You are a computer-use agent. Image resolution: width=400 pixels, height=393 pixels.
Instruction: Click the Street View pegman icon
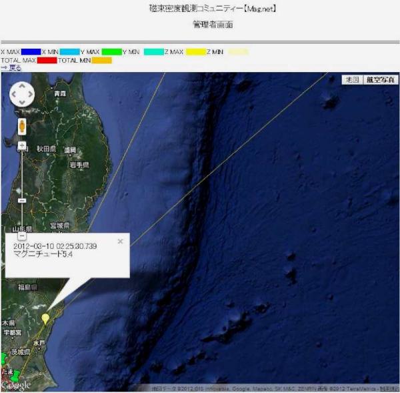click(22, 126)
